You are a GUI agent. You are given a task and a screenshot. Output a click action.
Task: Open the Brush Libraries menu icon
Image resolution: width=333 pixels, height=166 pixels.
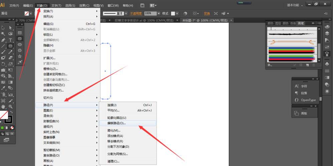point(270,65)
